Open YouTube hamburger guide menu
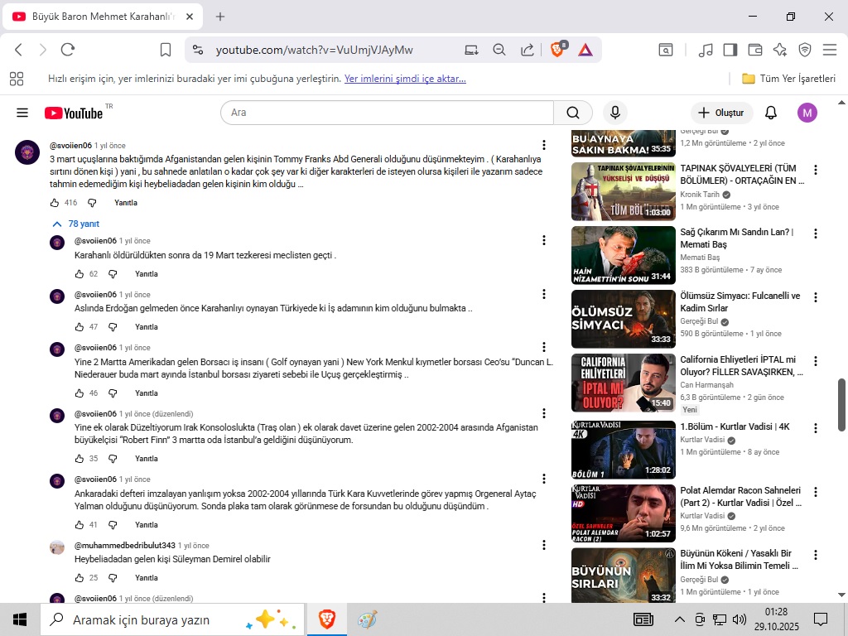Screen dimensions: 848x636 (x=22, y=113)
